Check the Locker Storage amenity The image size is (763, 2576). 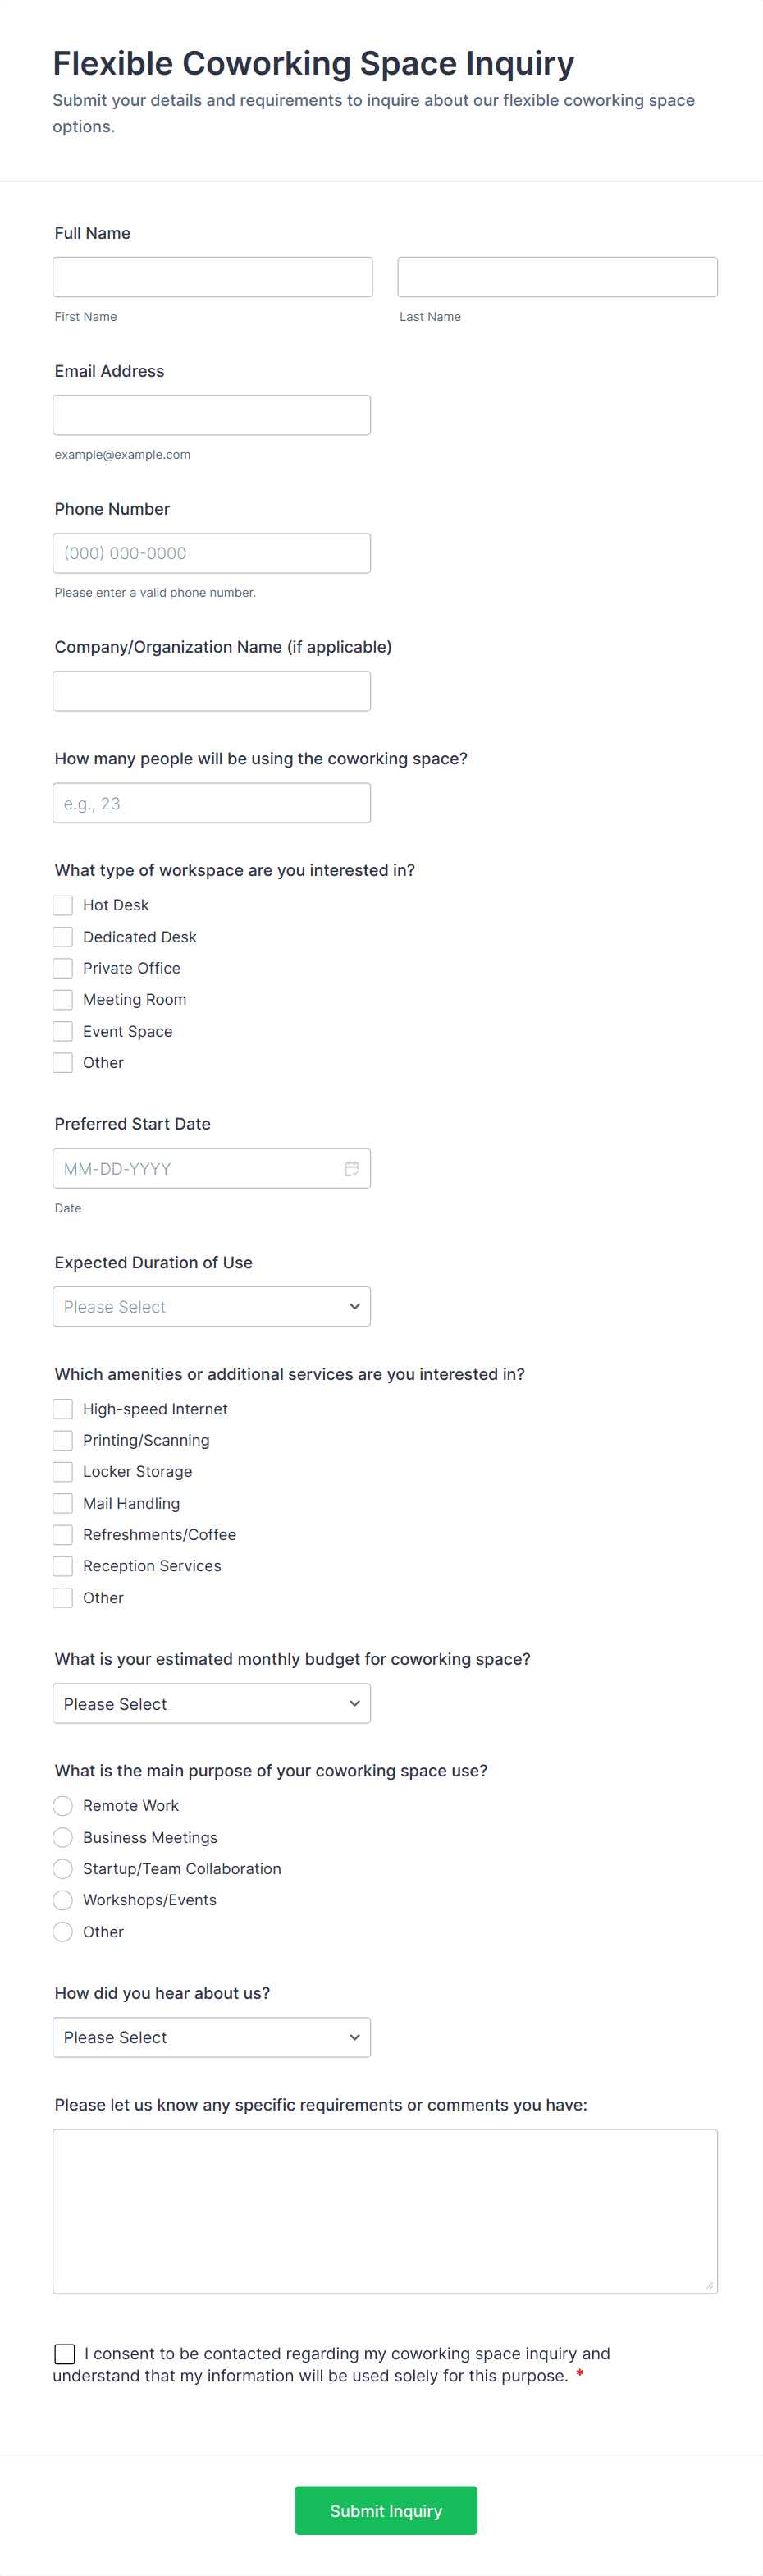(62, 1471)
